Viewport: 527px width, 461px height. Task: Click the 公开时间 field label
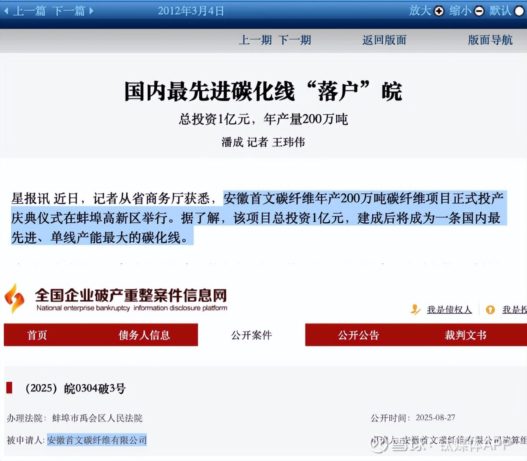click(x=390, y=418)
